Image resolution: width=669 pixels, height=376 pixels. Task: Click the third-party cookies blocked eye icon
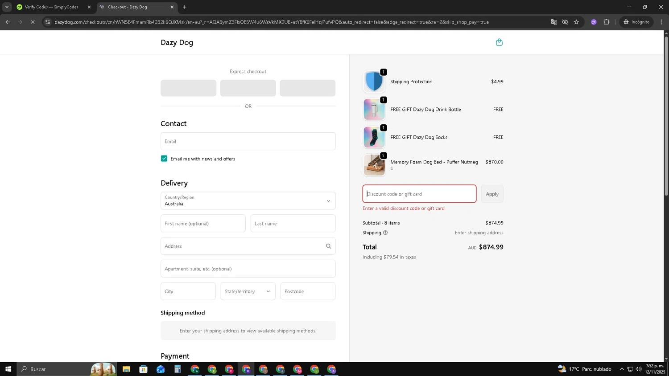[565, 22]
